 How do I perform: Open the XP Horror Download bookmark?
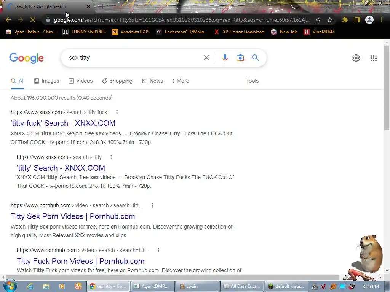coord(239,32)
